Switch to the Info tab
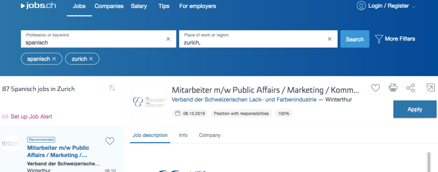Image resolution: width=438 pixels, height=172 pixels. coord(183,135)
